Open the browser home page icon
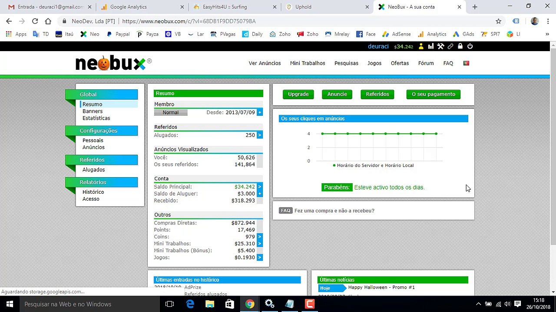The width and height of the screenshot is (556, 312). (48, 21)
